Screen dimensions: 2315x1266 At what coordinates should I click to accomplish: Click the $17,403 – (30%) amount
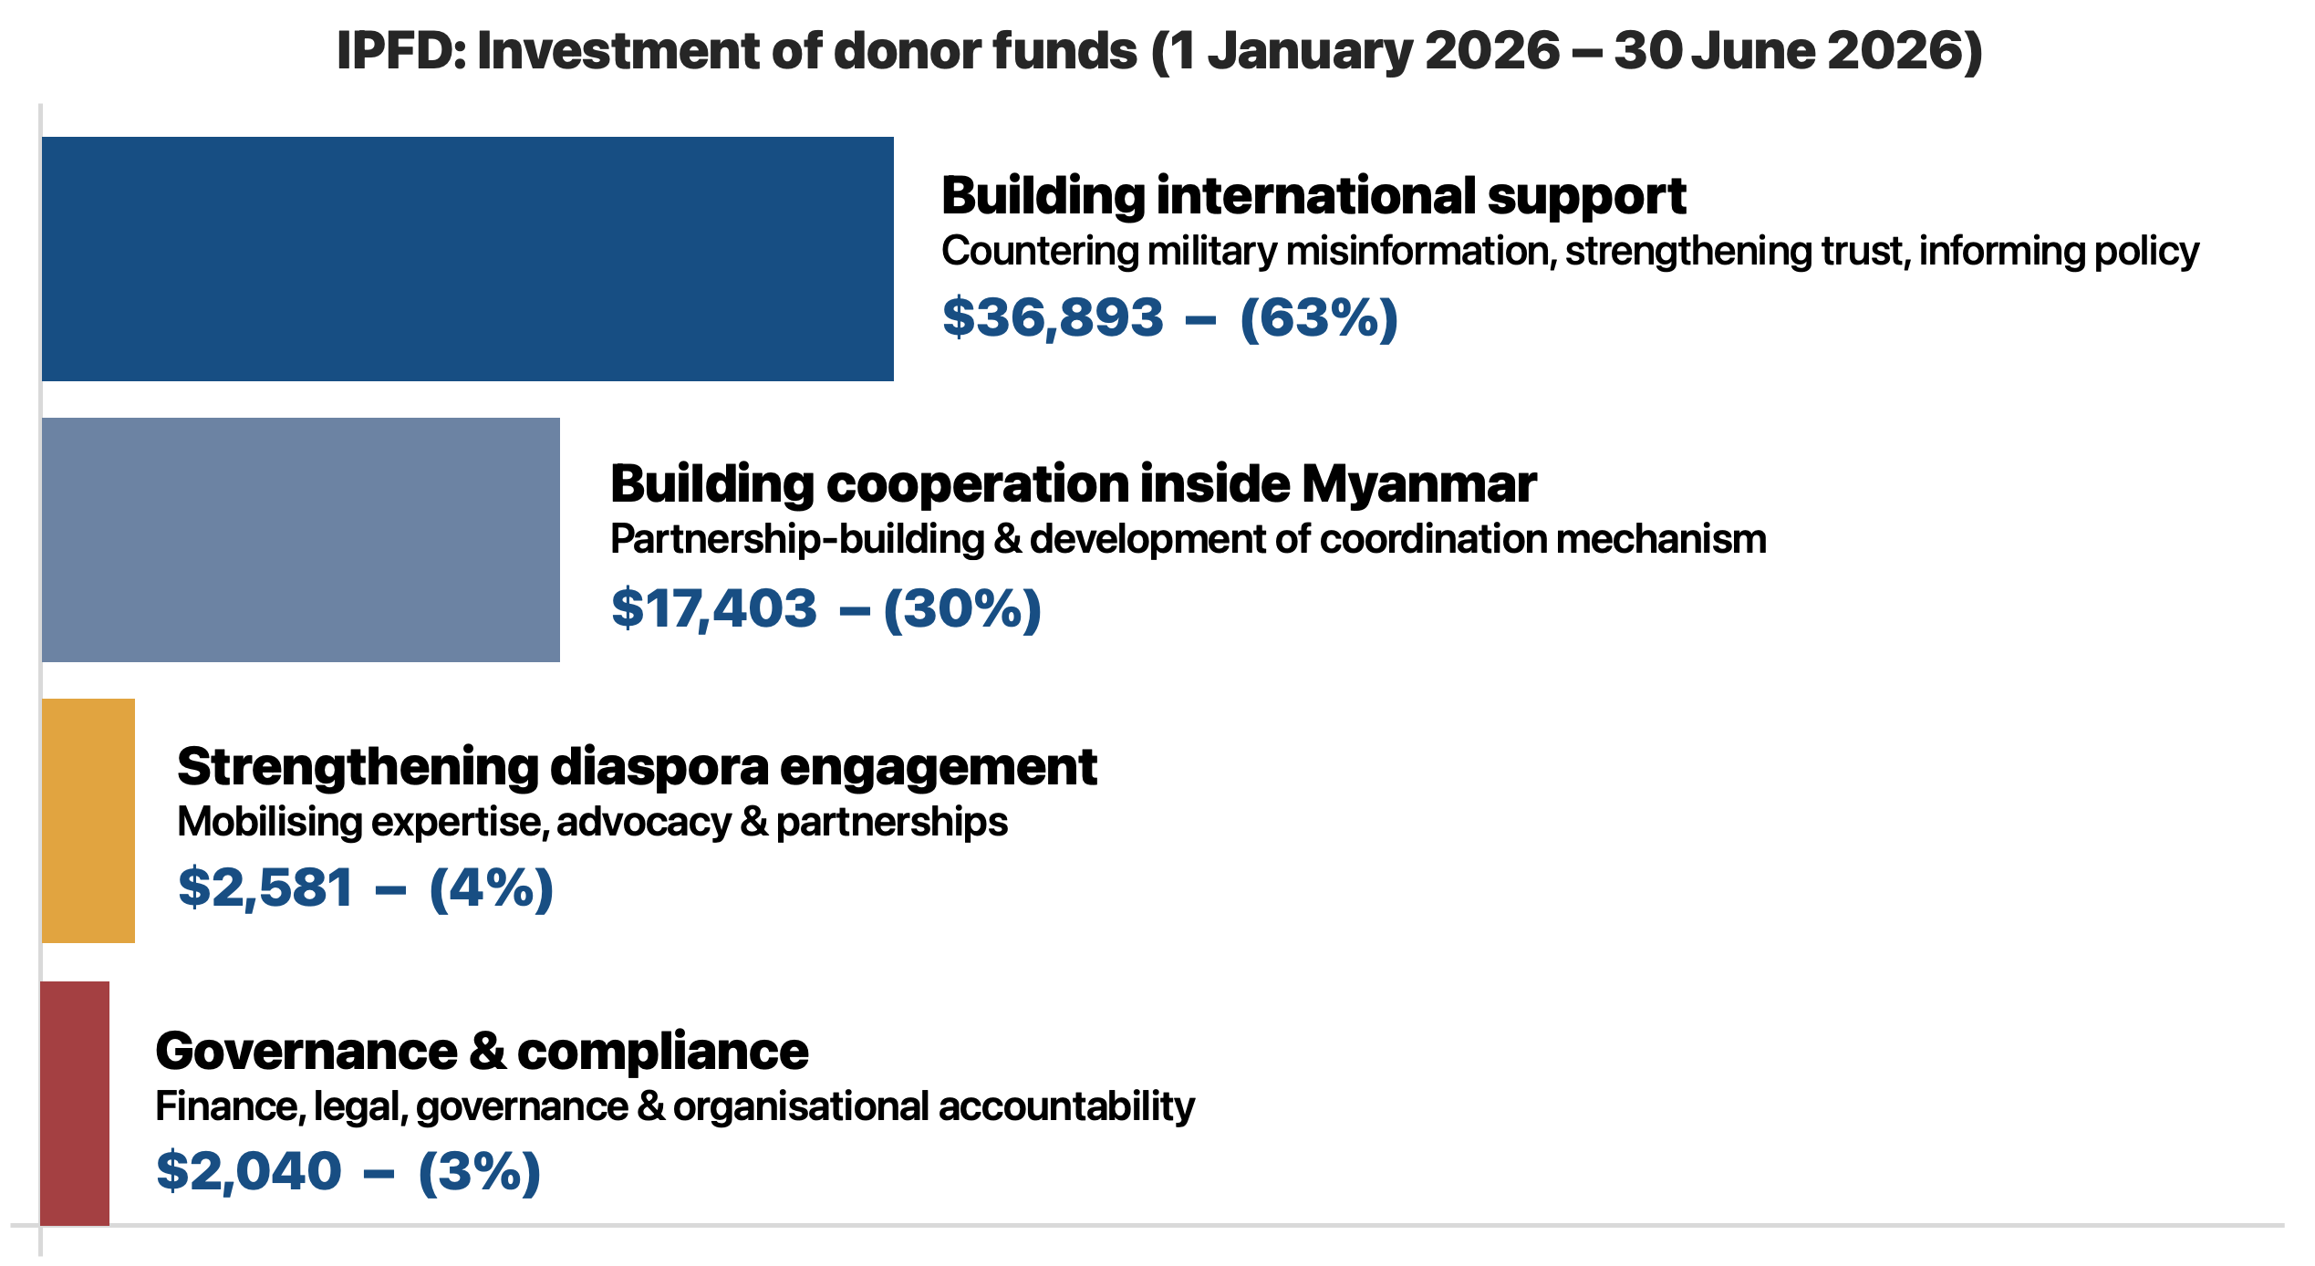pyautogui.click(x=825, y=608)
